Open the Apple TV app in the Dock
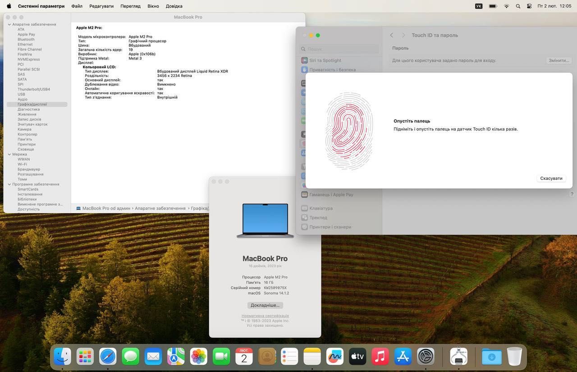 coord(357,357)
